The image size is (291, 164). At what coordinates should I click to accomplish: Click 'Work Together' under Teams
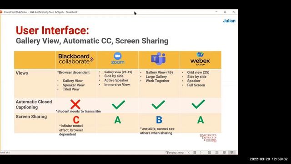tap(157, 81)
